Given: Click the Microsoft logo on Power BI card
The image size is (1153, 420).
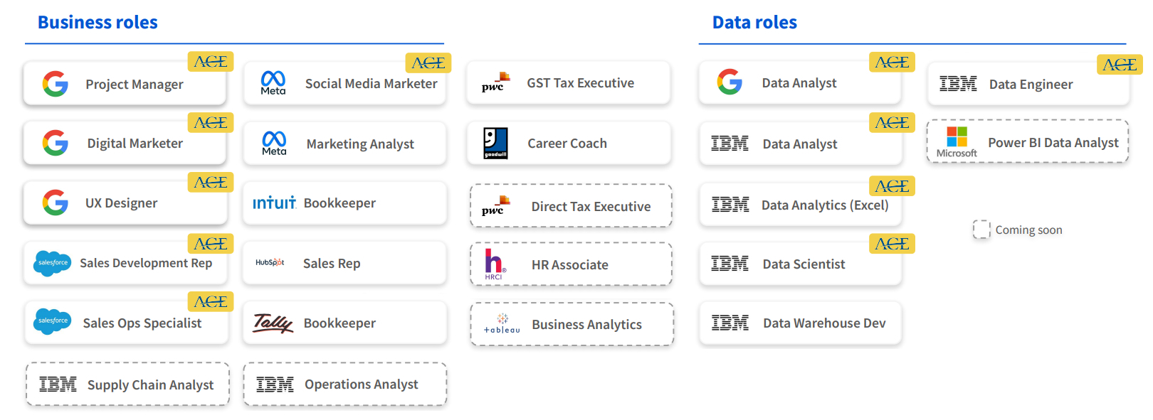Looking at the screenshot, I should click(x=957, y=141).
